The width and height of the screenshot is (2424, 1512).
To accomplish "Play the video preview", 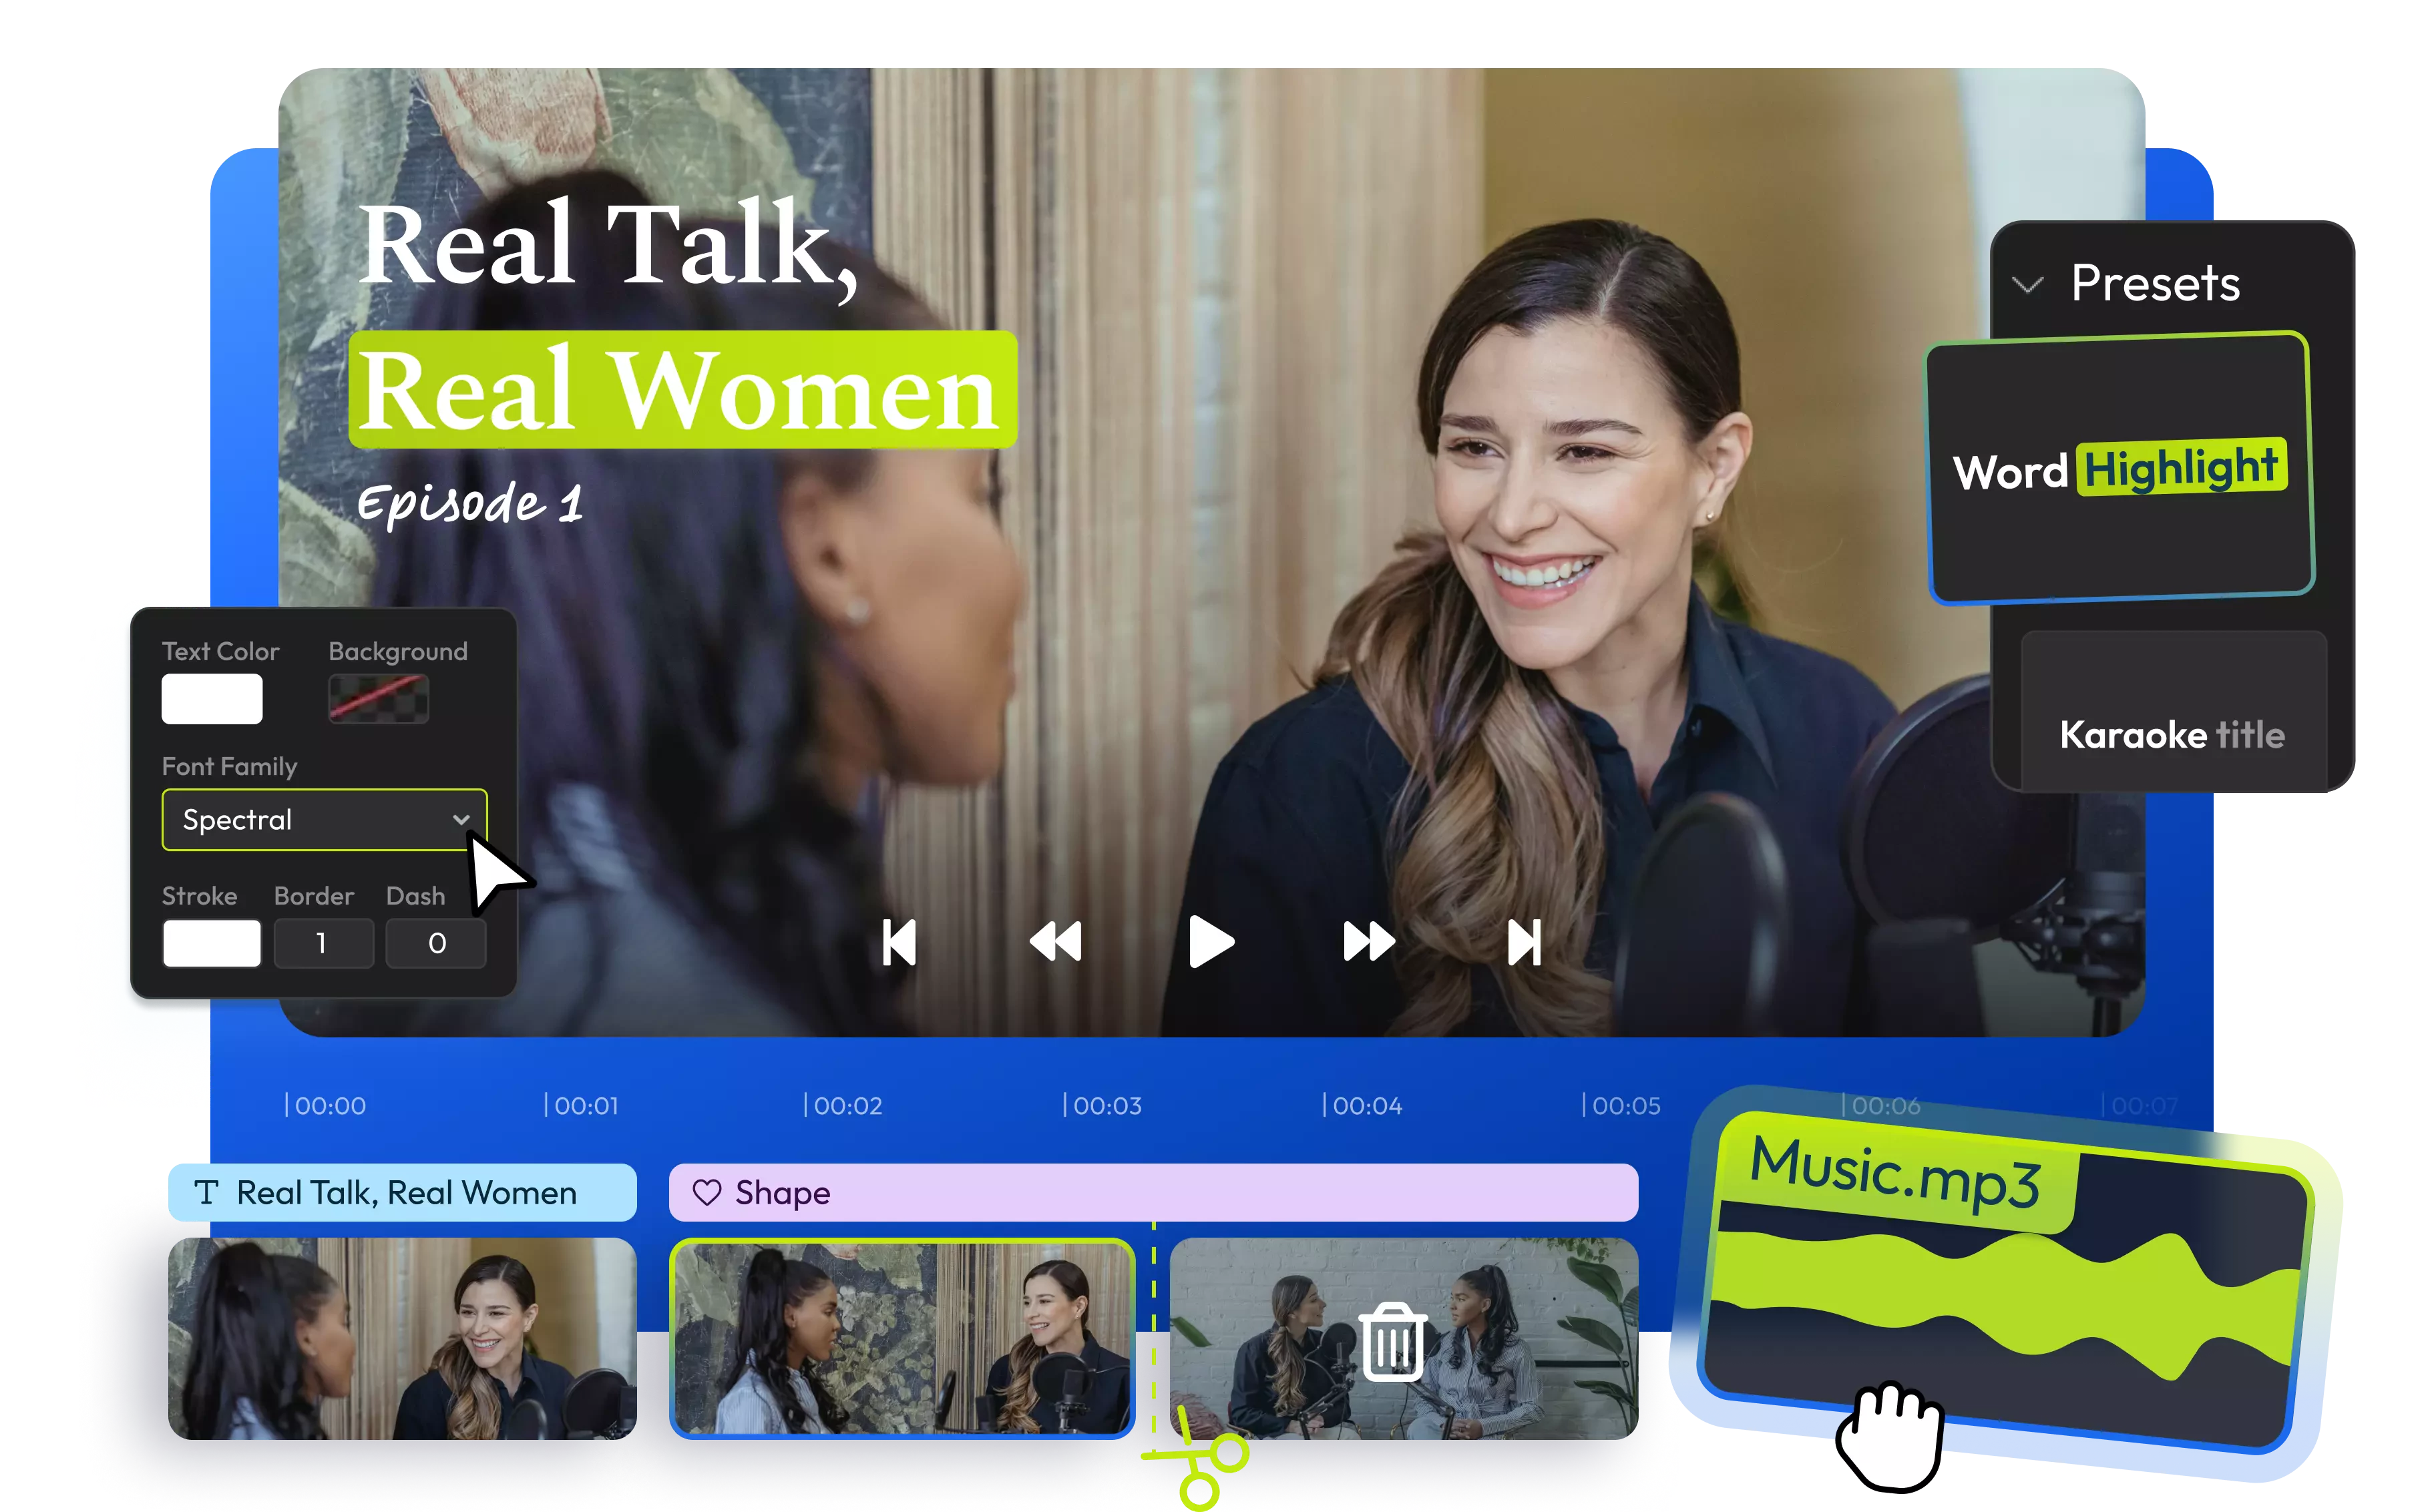I will (x=1211, y=942).
